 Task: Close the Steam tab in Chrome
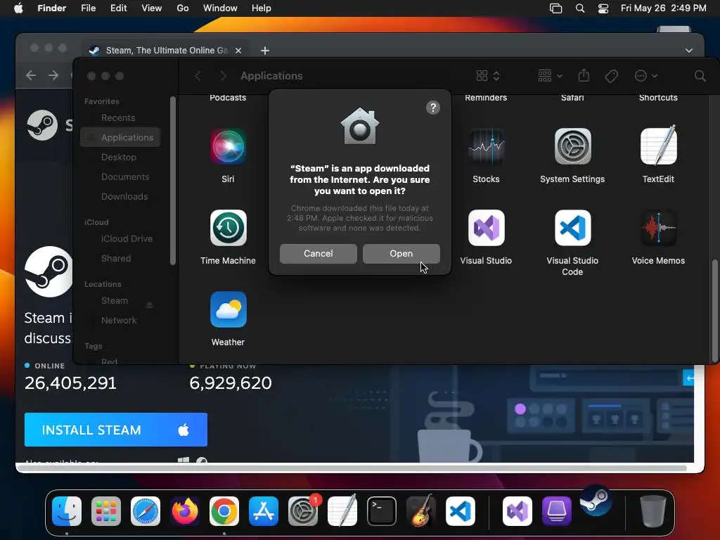click(238, 51)
